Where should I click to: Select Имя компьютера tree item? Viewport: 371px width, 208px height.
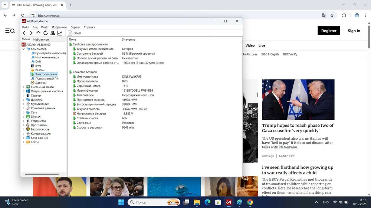[45, 58]
